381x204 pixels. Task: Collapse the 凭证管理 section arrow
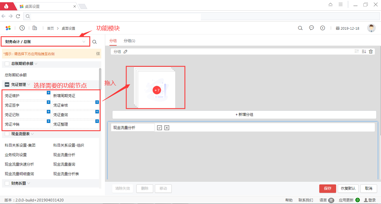point(29,85)
